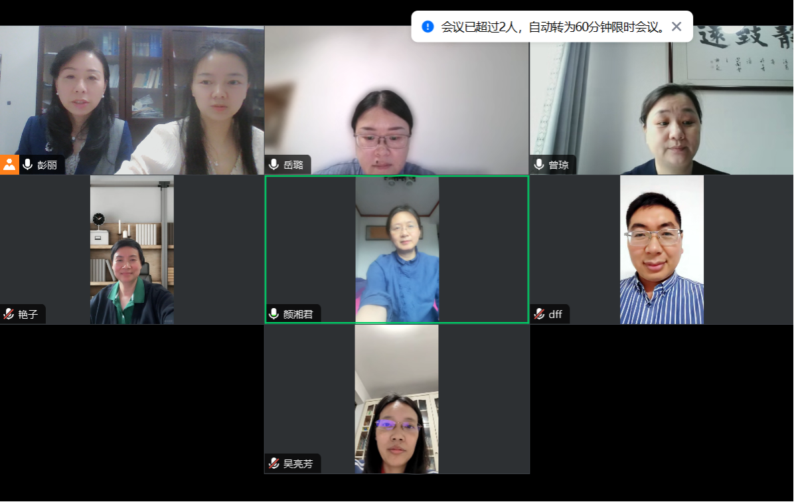794x502 pixels.
Task: Click the 吴亮芳 name label
Action: coord(298,463)
